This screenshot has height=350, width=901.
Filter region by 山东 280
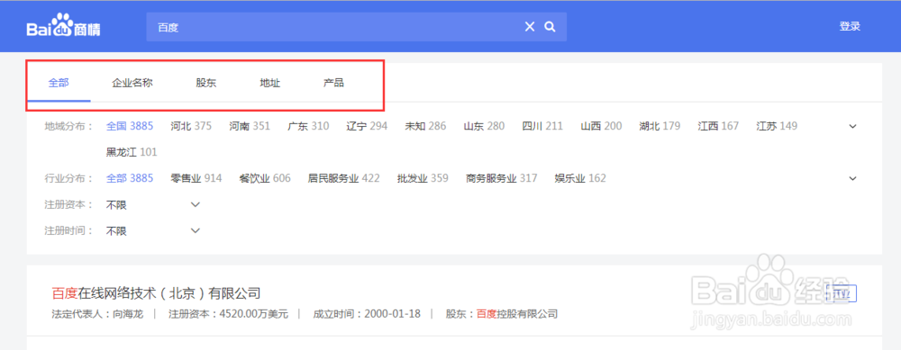[485, 126]
